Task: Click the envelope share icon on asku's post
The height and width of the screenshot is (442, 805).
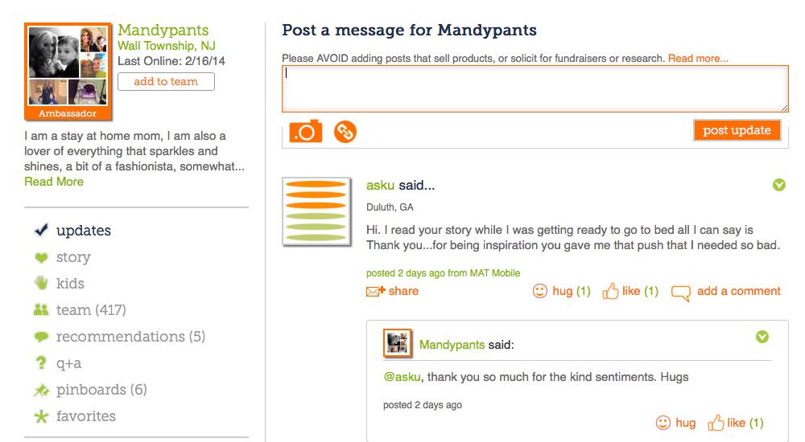Action: (375, 291)
